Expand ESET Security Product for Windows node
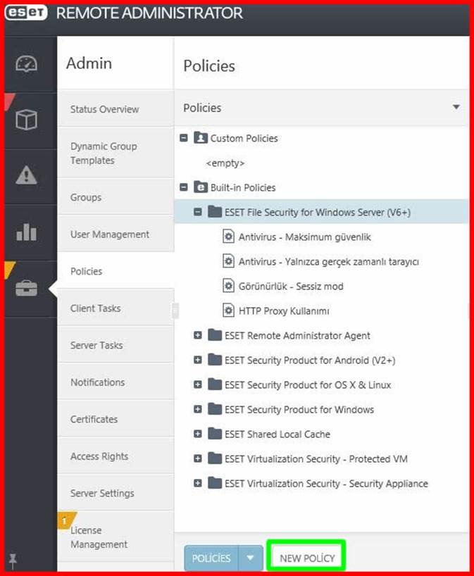This screenshot has height=576, width=474. point(198,409)
